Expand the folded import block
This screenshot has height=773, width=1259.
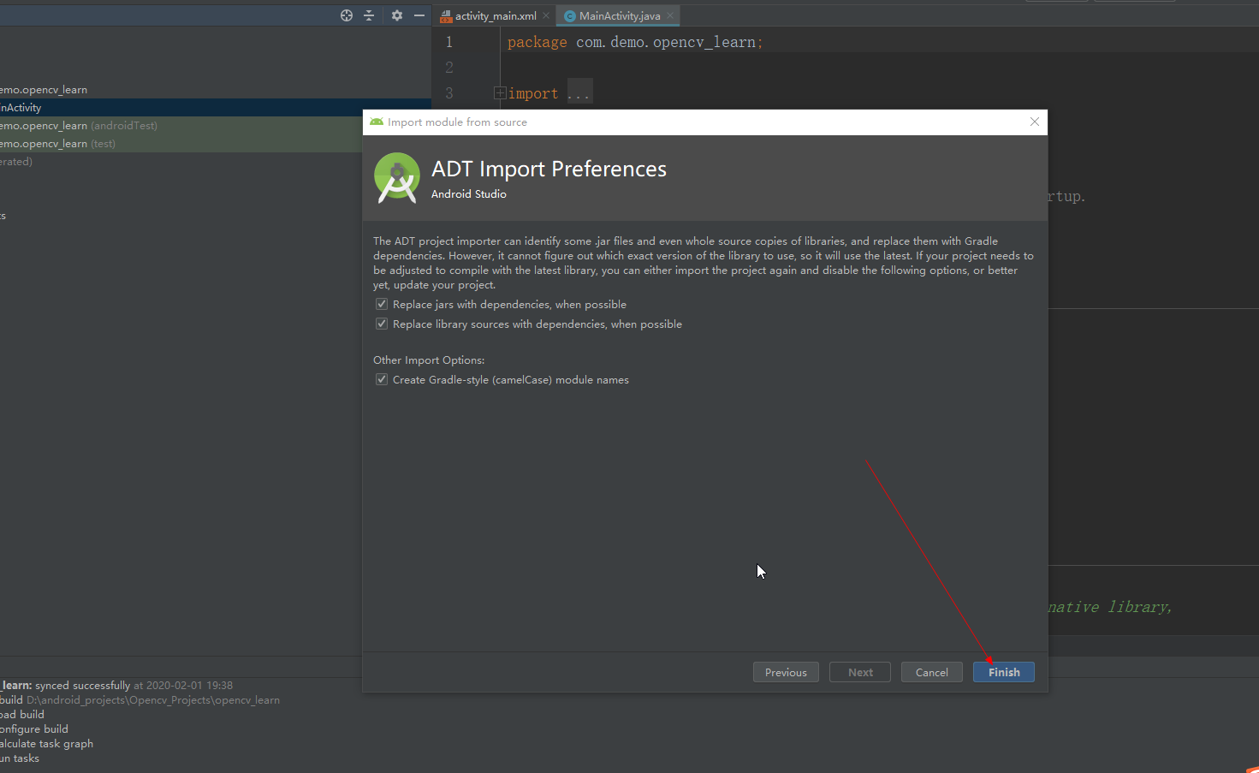[x=501, y=93]
